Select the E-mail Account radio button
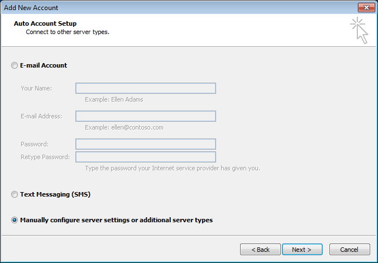Viewport: 378px width, 263px height. (x=15, y=66)
